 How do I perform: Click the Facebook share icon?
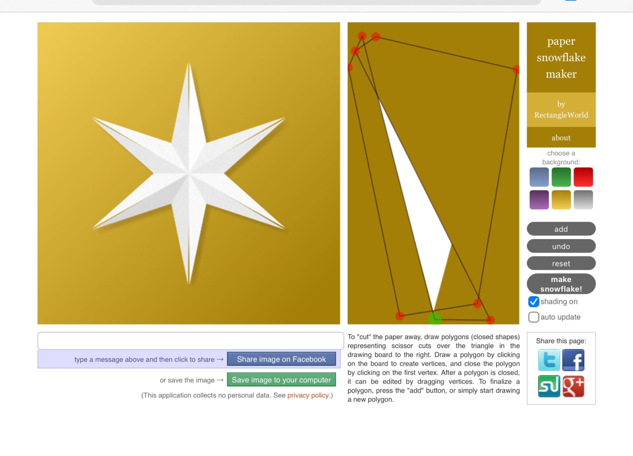coord(573,360)
